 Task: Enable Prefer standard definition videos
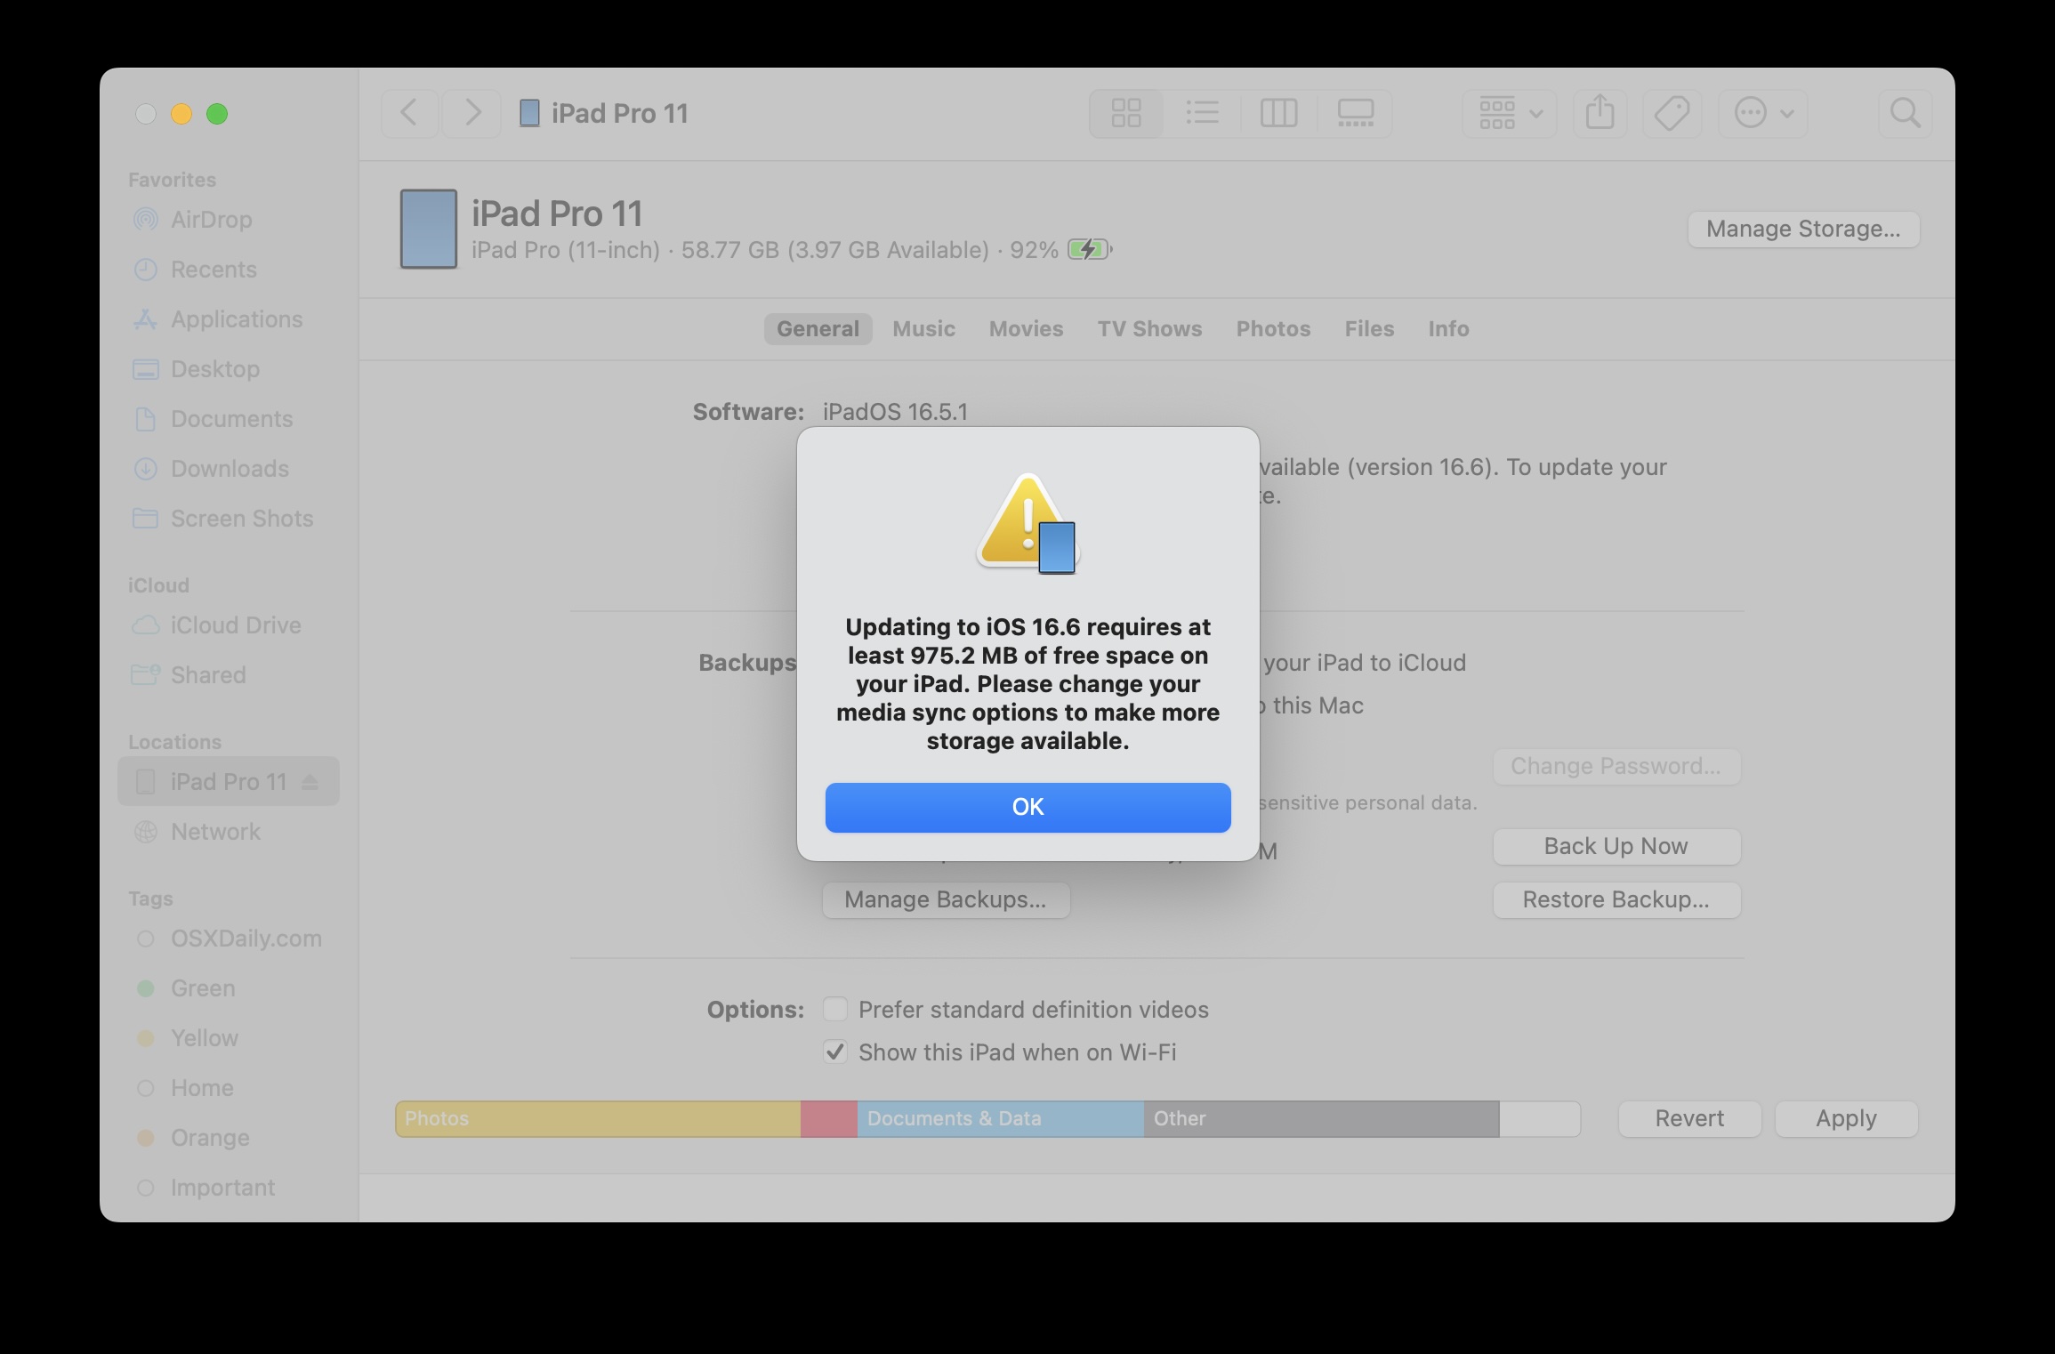(x=834, y=1009)
